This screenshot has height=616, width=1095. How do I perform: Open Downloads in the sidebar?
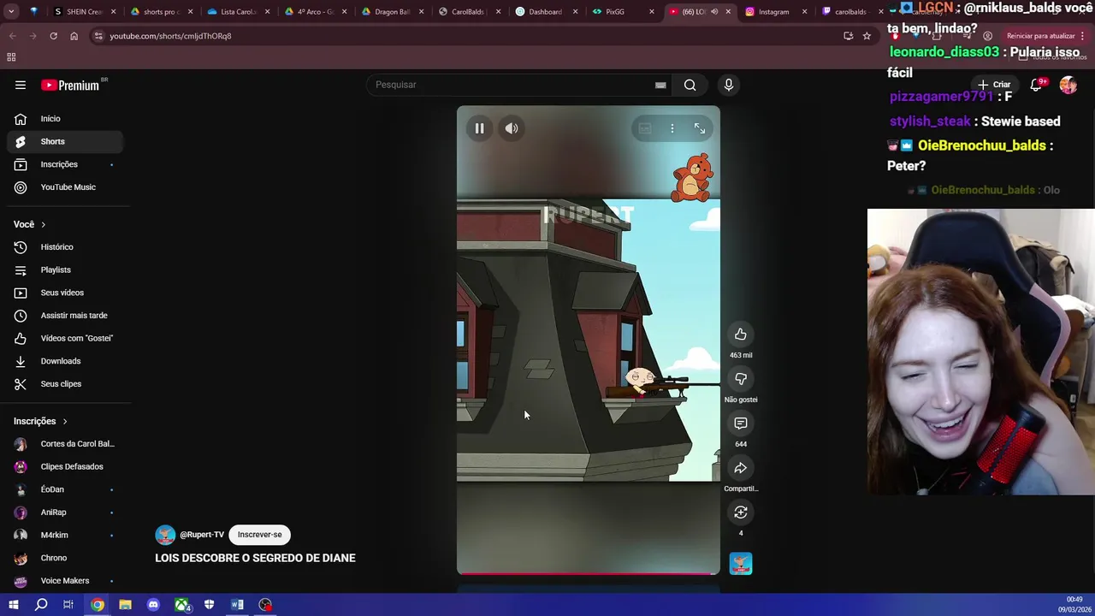[x=65, y=361]
